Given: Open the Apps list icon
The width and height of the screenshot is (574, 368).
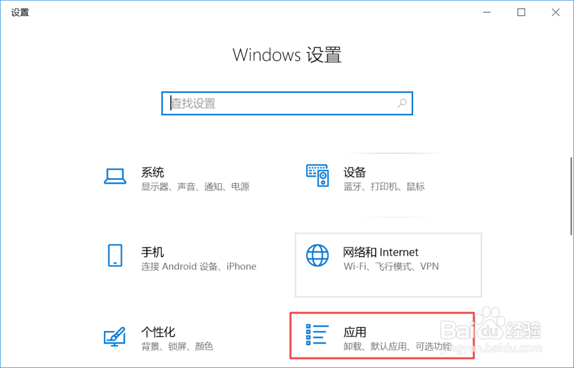Looking at the screenshot, I should coord(317,334).
